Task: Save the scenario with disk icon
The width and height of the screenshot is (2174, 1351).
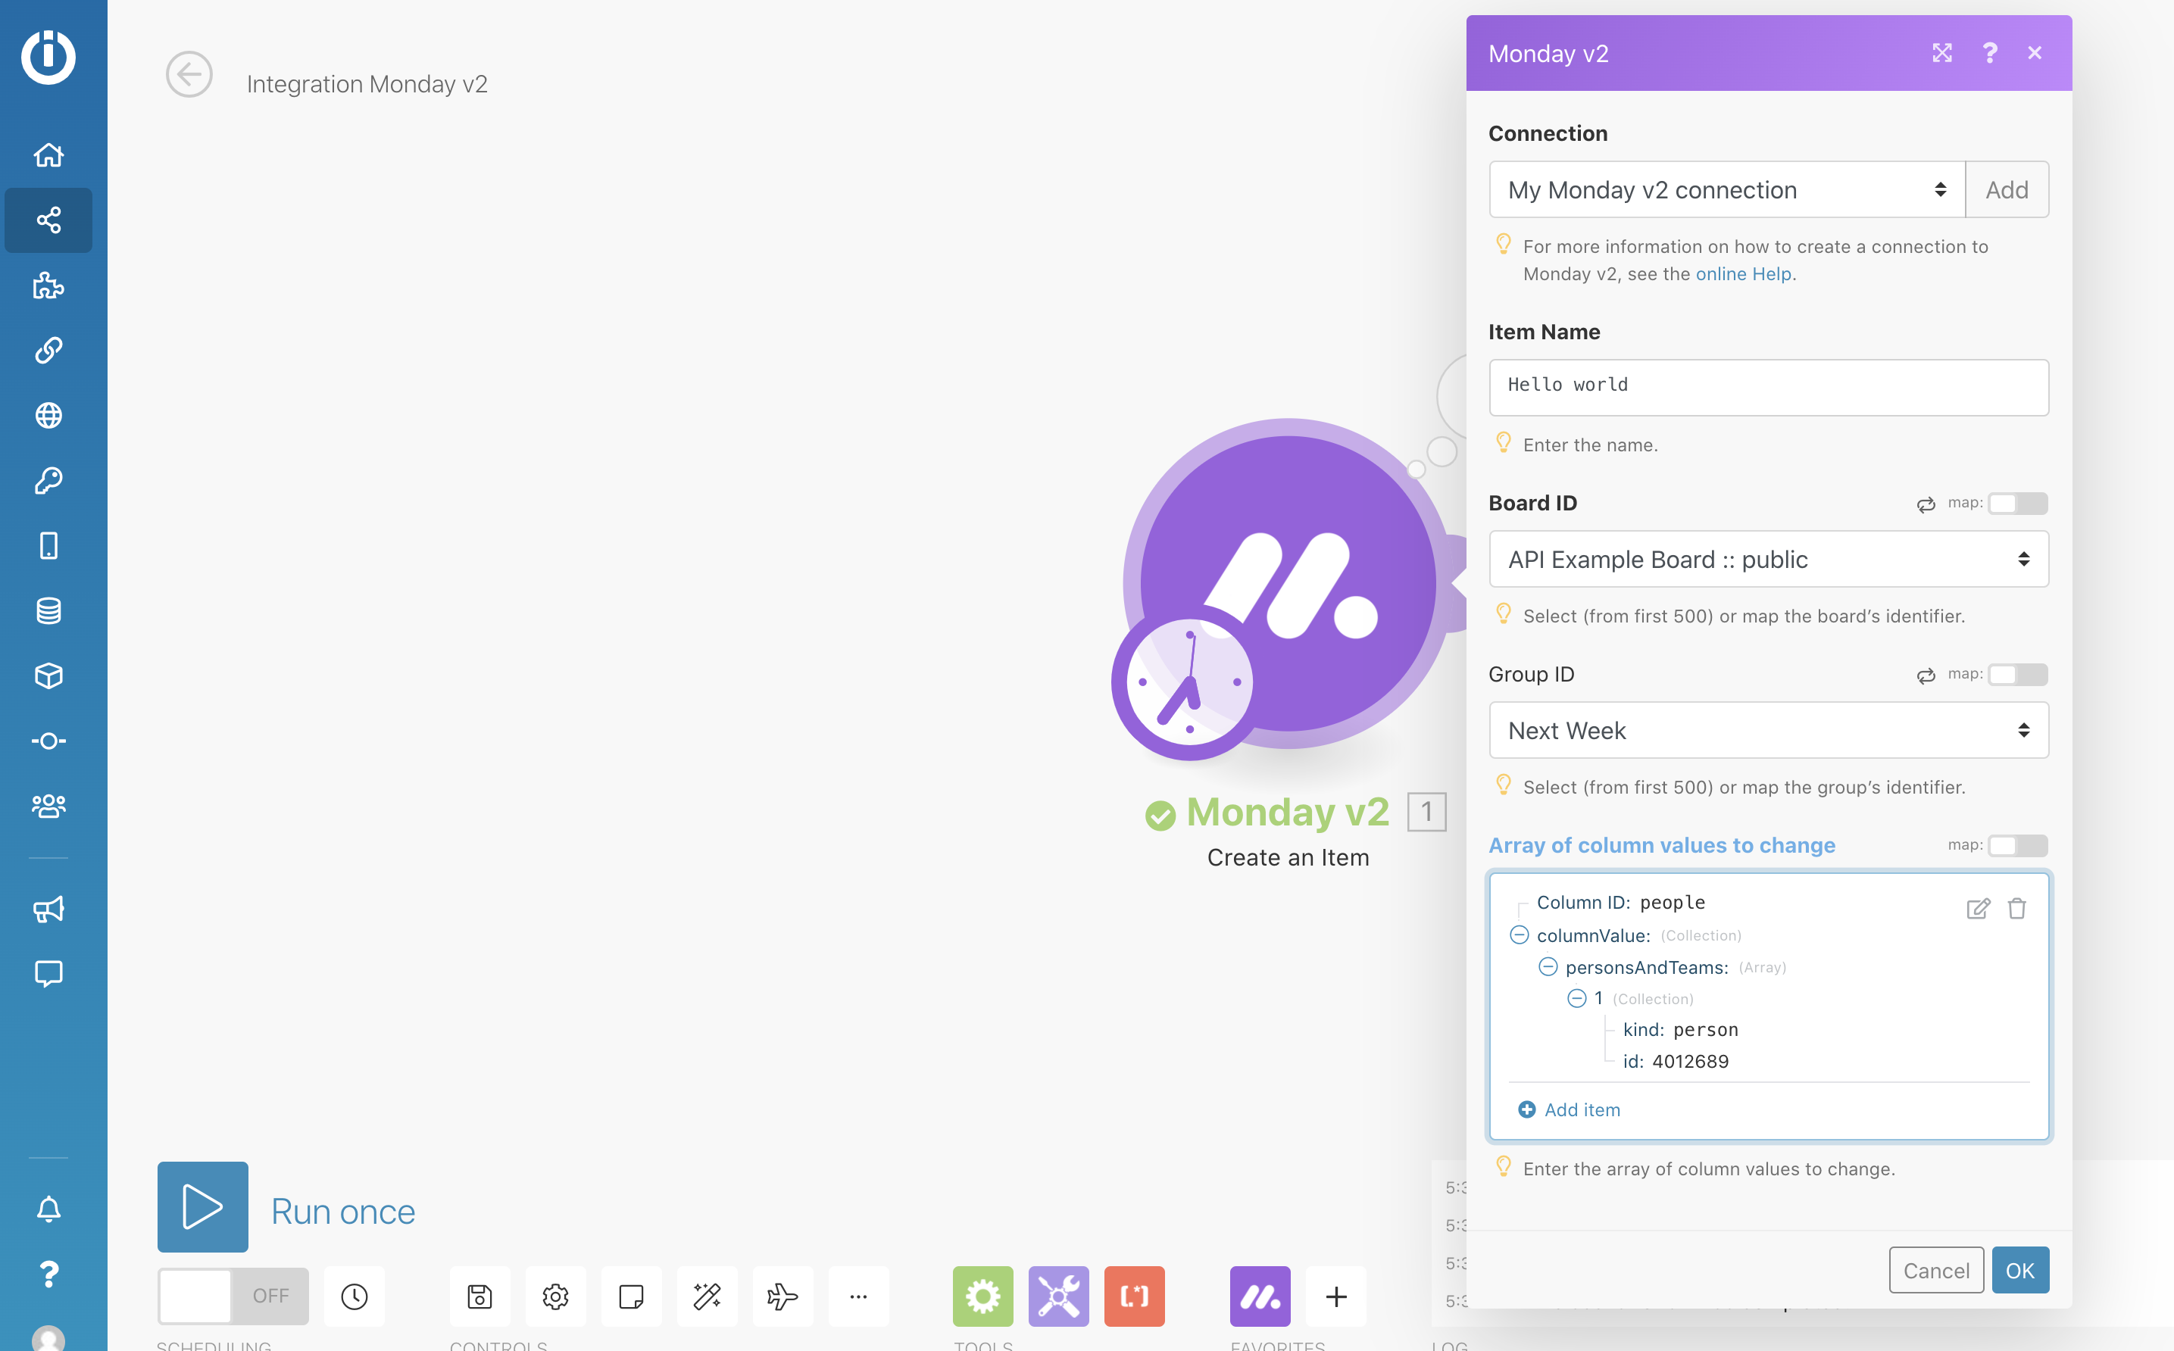Action: click(x=479, y=1296)
